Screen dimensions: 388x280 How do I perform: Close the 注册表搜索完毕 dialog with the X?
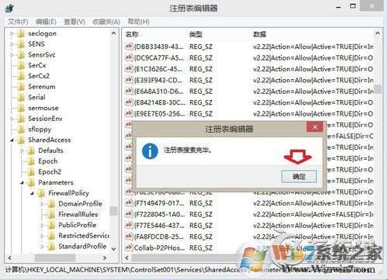315,127
